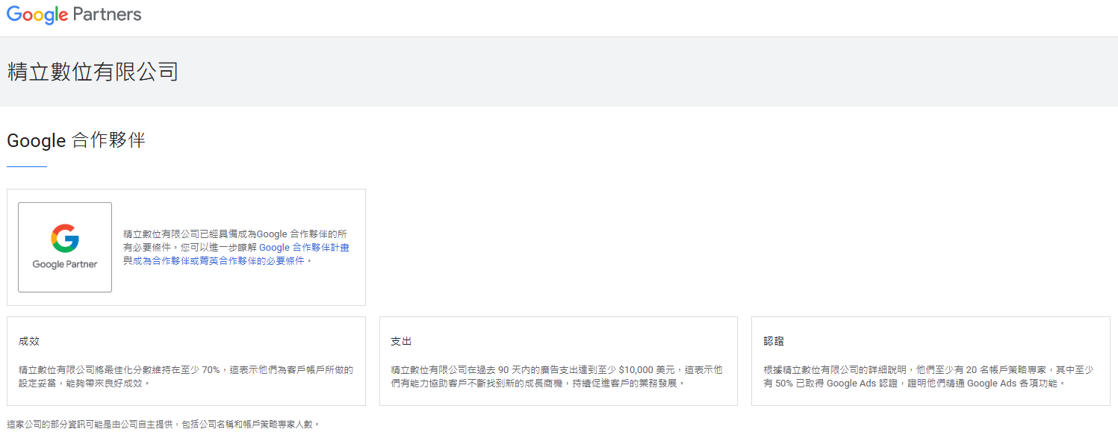Click the "Google 合作夥伴" section heading

(76, 140)
